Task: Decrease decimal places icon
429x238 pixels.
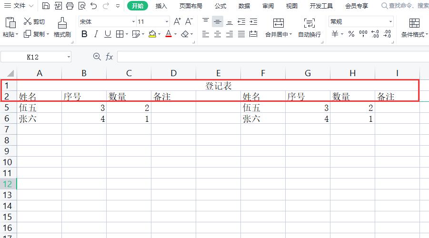Action: coord(387,34)
